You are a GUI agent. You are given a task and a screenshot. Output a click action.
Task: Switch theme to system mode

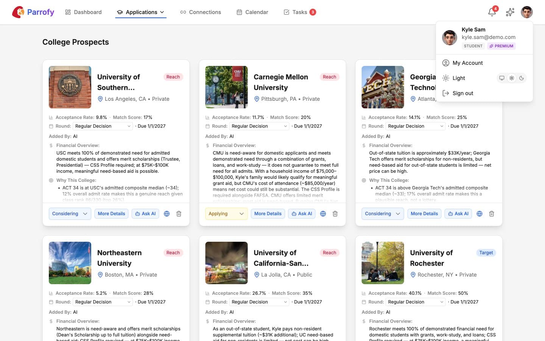pos(502,78)
